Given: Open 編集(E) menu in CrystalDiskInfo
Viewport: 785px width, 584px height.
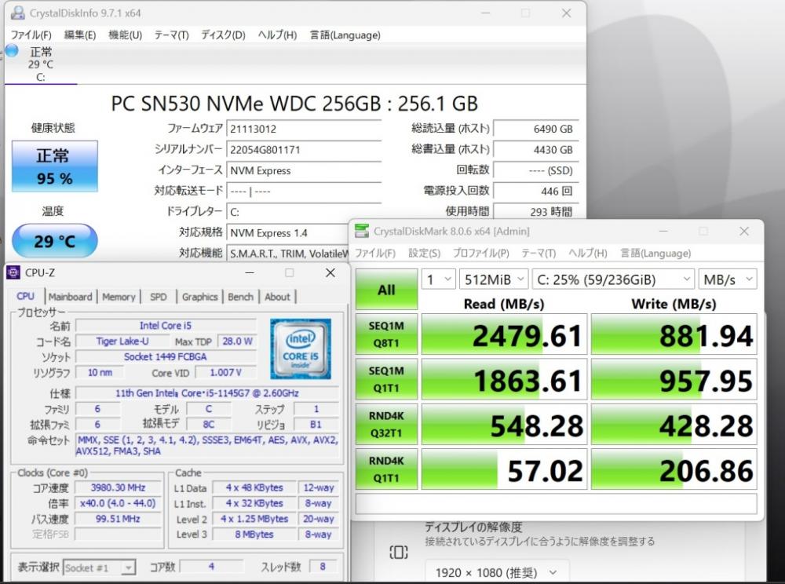Looking at the screenshot, I should pos(80,35).
